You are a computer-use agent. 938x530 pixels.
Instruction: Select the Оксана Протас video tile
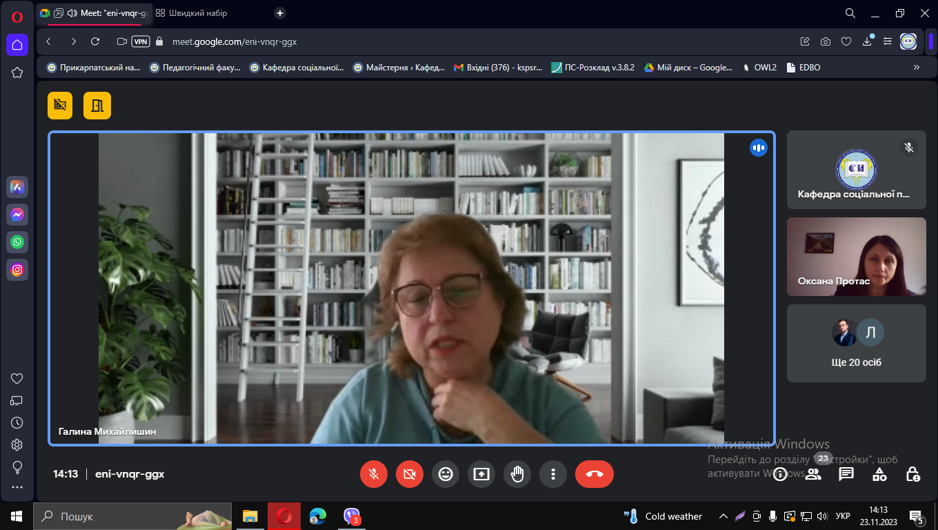[x=856, y=257]
